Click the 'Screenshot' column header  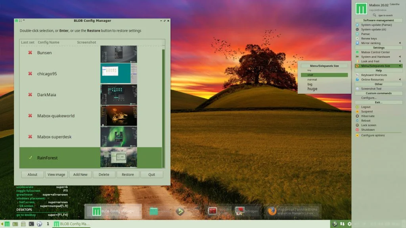(86, 42)
